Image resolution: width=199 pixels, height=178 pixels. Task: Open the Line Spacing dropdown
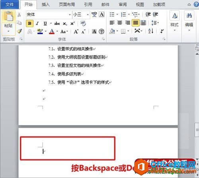pyautogui.click(x=155, y=23)
